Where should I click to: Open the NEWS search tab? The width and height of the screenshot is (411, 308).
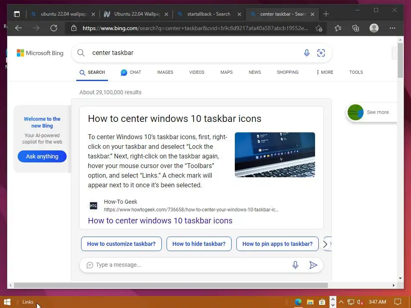point(255,72)
